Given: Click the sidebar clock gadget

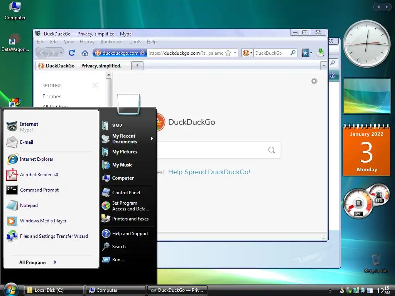Looking at the screenshot, I should (366, 43).
